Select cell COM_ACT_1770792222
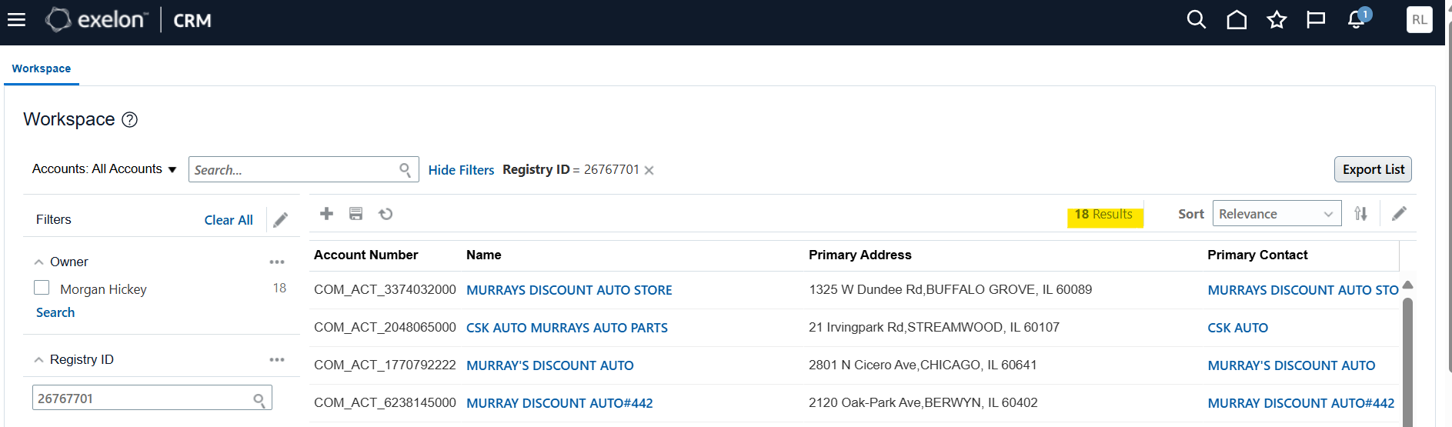 click(x=385, y=365)
